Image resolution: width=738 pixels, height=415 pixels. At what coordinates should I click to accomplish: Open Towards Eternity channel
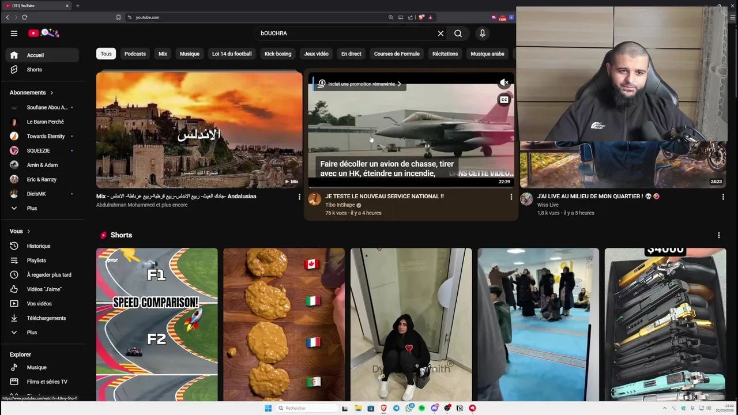point(42,136)
